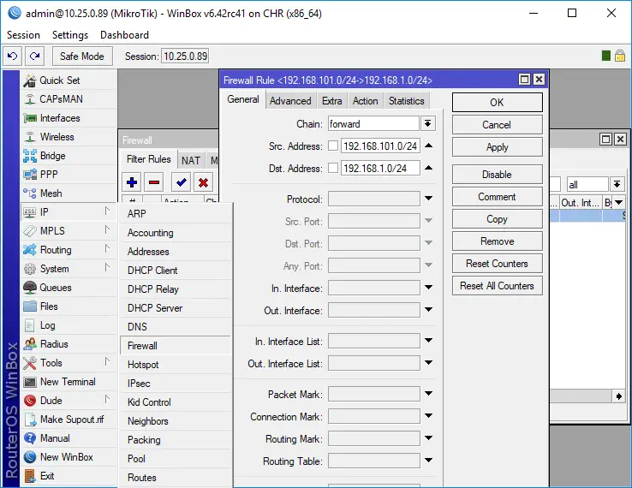Expand the In. Interface field
The image size is (632, 488).
(428, 288)
